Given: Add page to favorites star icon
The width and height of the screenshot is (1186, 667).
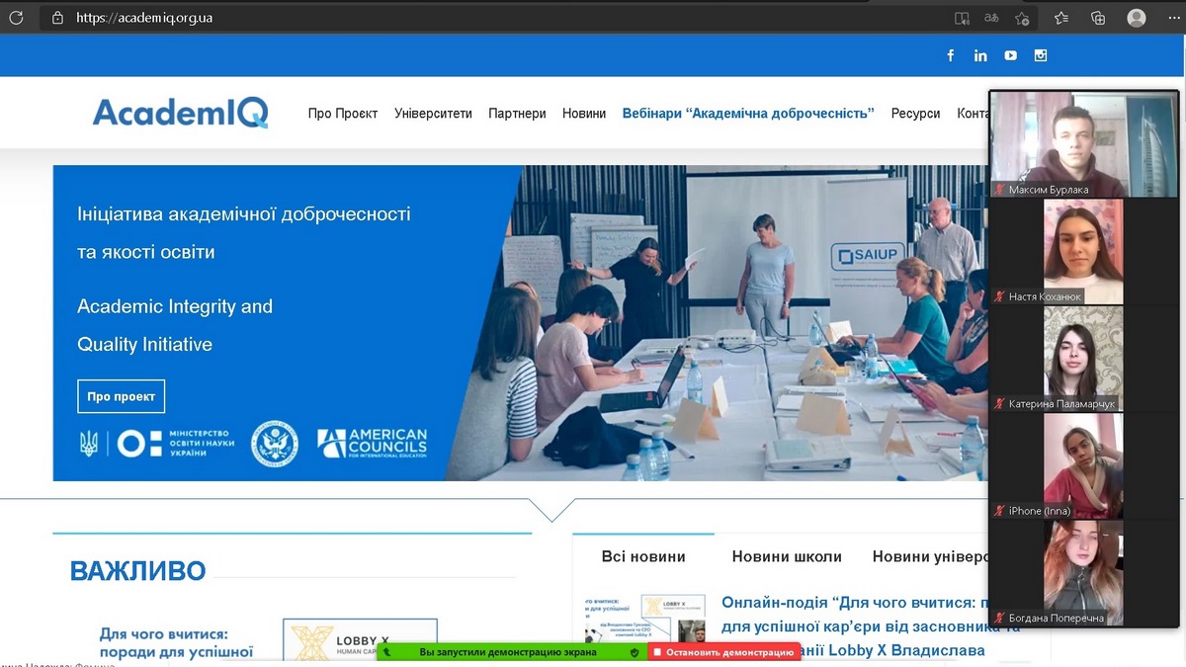Looking at the screenshot, I should coord(1023,17).
